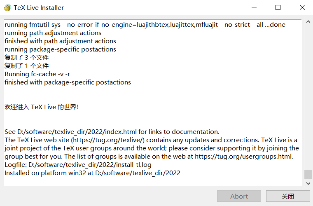Close the installer using the title bar X

point(302,7)
